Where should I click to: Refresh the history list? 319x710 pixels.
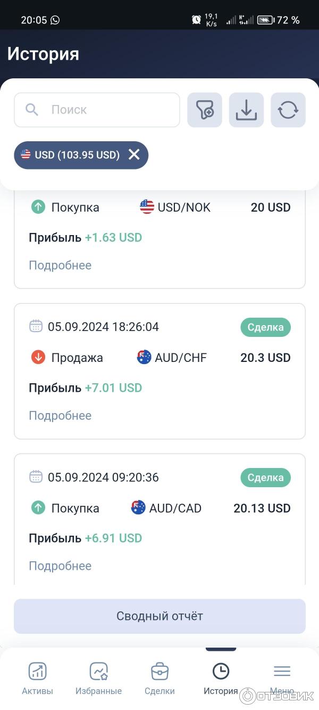pyautogui.click(x=288, y=110)
